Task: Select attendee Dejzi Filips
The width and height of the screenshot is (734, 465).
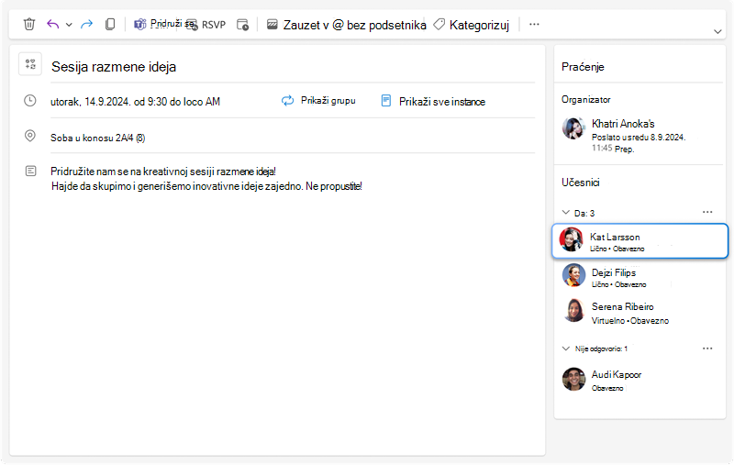Action: click(639, 276)
